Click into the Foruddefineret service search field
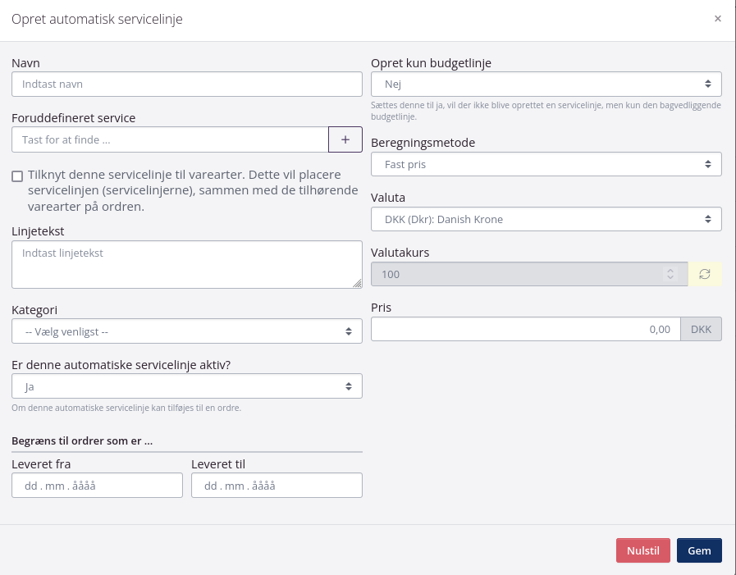This screenshot has height=575, width=736. click(170, 139)
